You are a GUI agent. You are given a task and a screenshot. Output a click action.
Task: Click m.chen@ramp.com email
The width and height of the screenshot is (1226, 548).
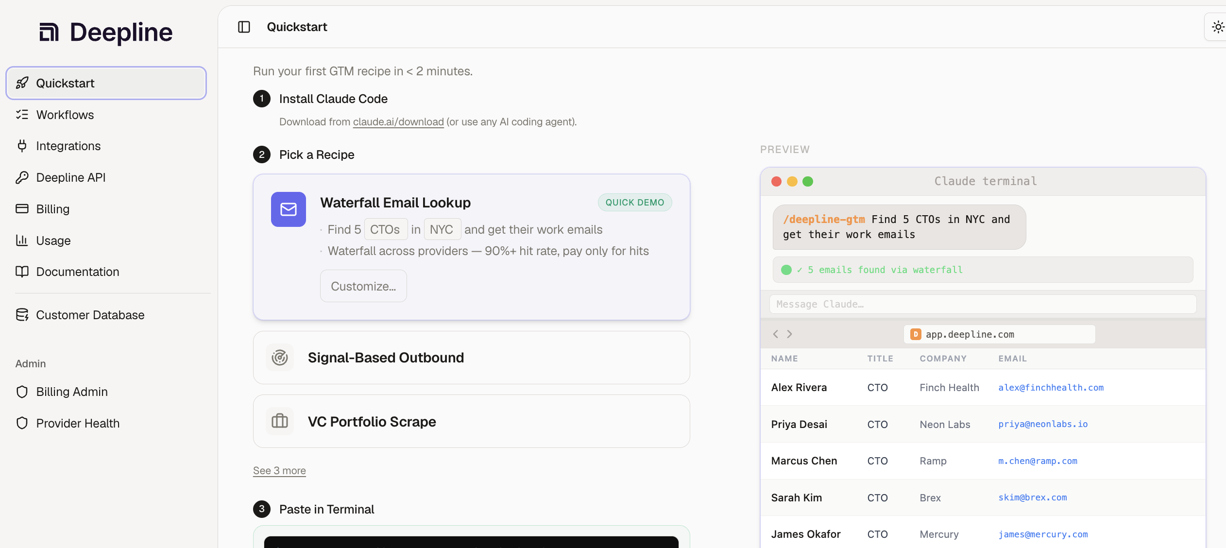1038,461
